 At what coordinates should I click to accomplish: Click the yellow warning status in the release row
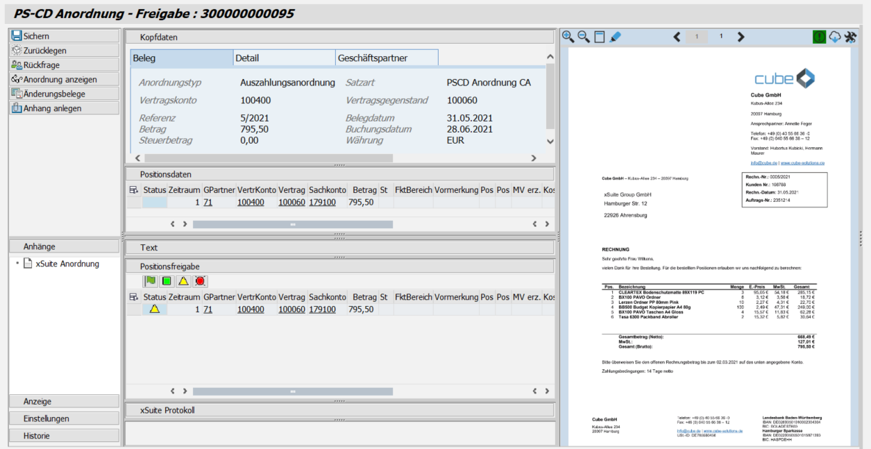point(154,309)
